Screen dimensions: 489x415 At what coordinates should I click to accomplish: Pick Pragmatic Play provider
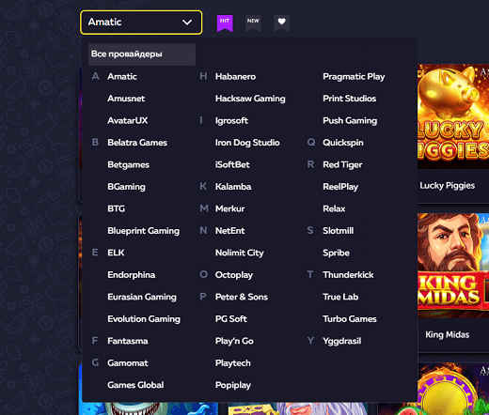[354, 77]
